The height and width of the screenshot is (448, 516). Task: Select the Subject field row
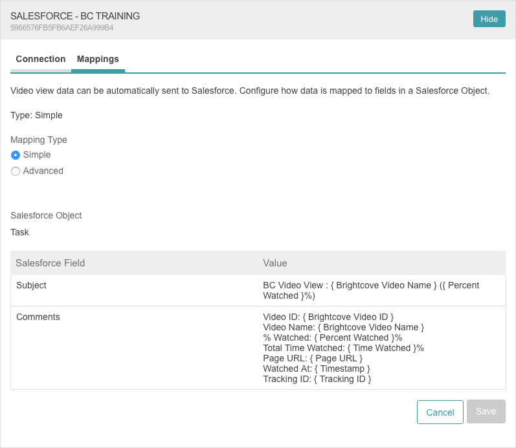coord(258,290)
